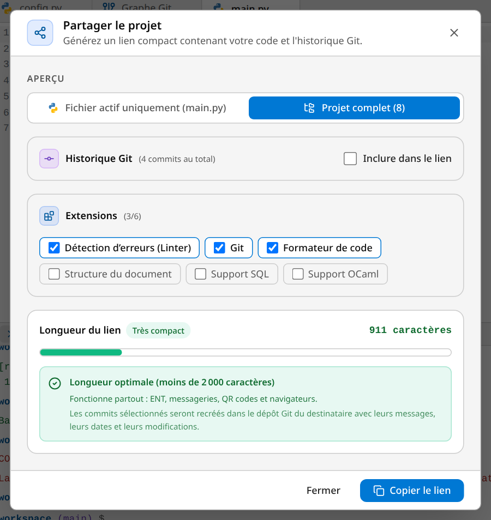Click the copy icon in Copier le lien

pos(379,491)
